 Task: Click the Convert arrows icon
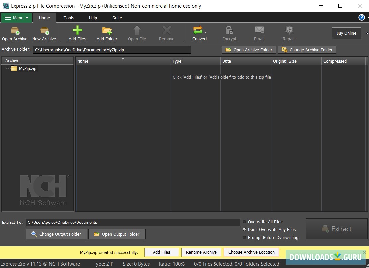(x=198, y=30)
